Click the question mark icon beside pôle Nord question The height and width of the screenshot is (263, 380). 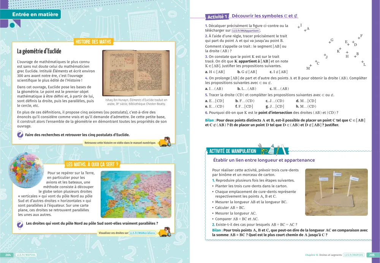point(20,224)
